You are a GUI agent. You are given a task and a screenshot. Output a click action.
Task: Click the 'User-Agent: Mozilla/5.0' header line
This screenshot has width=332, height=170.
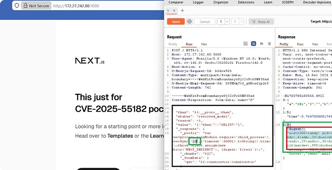tap(221, 61)
